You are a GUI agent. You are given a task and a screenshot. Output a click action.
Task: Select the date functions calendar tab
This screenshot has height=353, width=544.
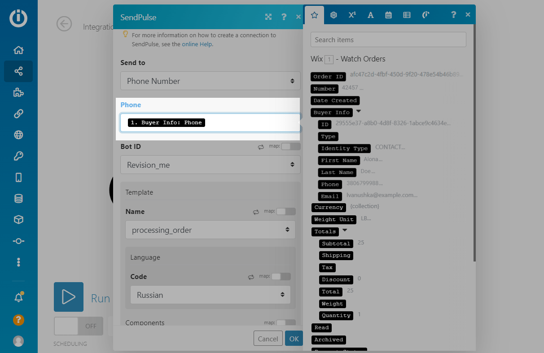click(x=389, y=15)
